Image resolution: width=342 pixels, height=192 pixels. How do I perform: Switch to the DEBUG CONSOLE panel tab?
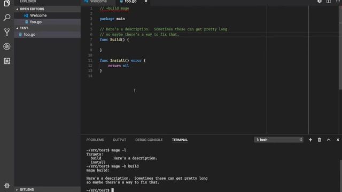click(149, 140)
